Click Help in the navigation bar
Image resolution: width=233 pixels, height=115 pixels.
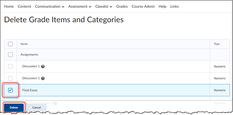163,6
